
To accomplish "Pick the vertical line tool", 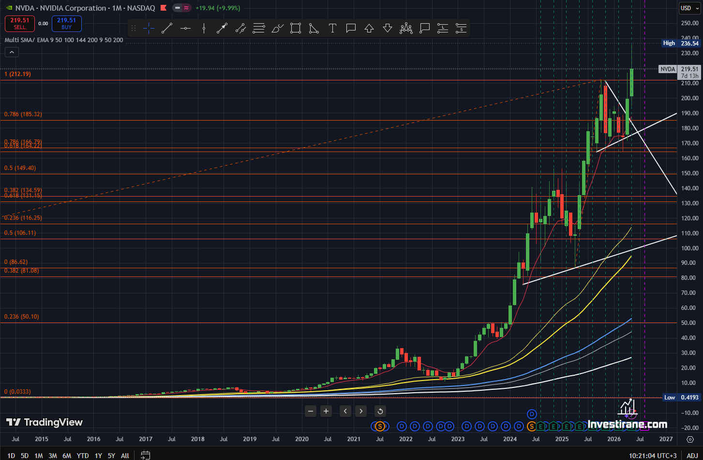I will [x=204, y=29].
